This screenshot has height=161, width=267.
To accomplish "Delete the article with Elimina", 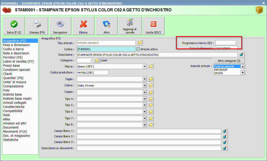I will click(83, 26).
